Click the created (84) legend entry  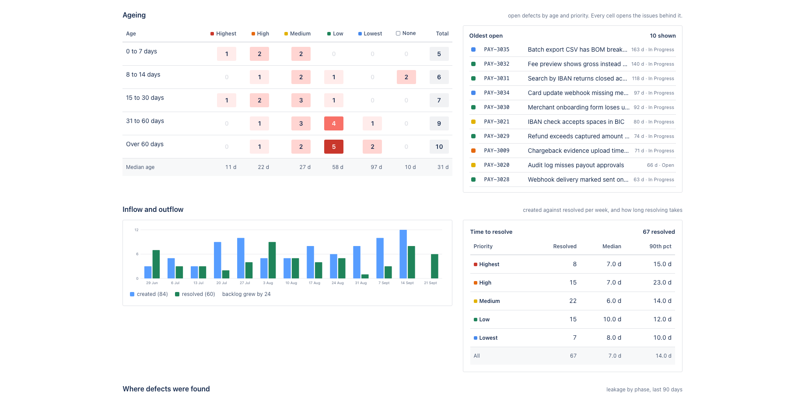tap(149, 294)
